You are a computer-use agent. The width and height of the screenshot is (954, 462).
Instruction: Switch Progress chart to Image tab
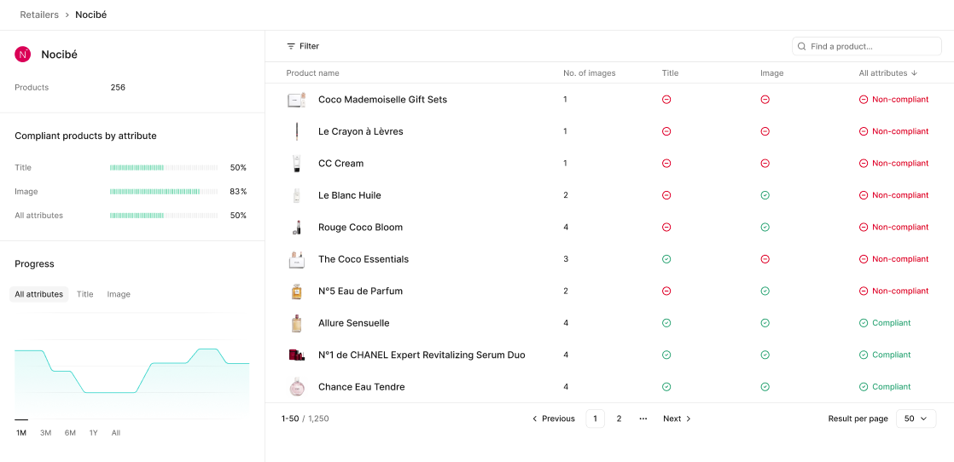tap(119, 294)
